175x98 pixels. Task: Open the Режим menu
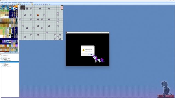point(9,2)
